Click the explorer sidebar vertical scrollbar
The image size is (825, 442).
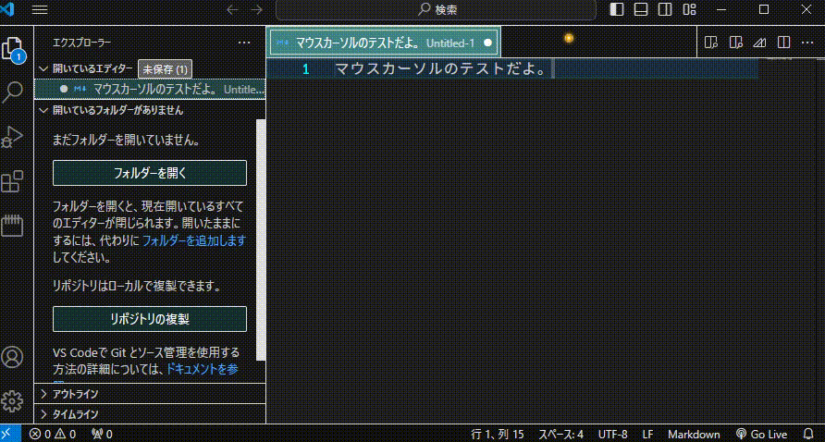(261, 239)
